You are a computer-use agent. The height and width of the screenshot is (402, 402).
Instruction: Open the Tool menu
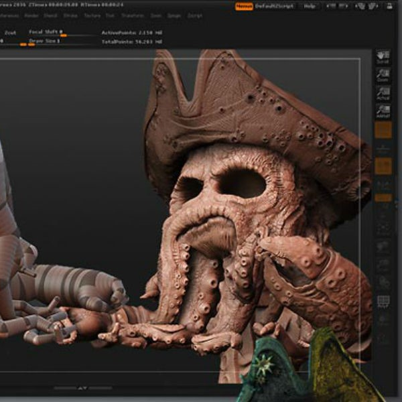click(111, 15)
